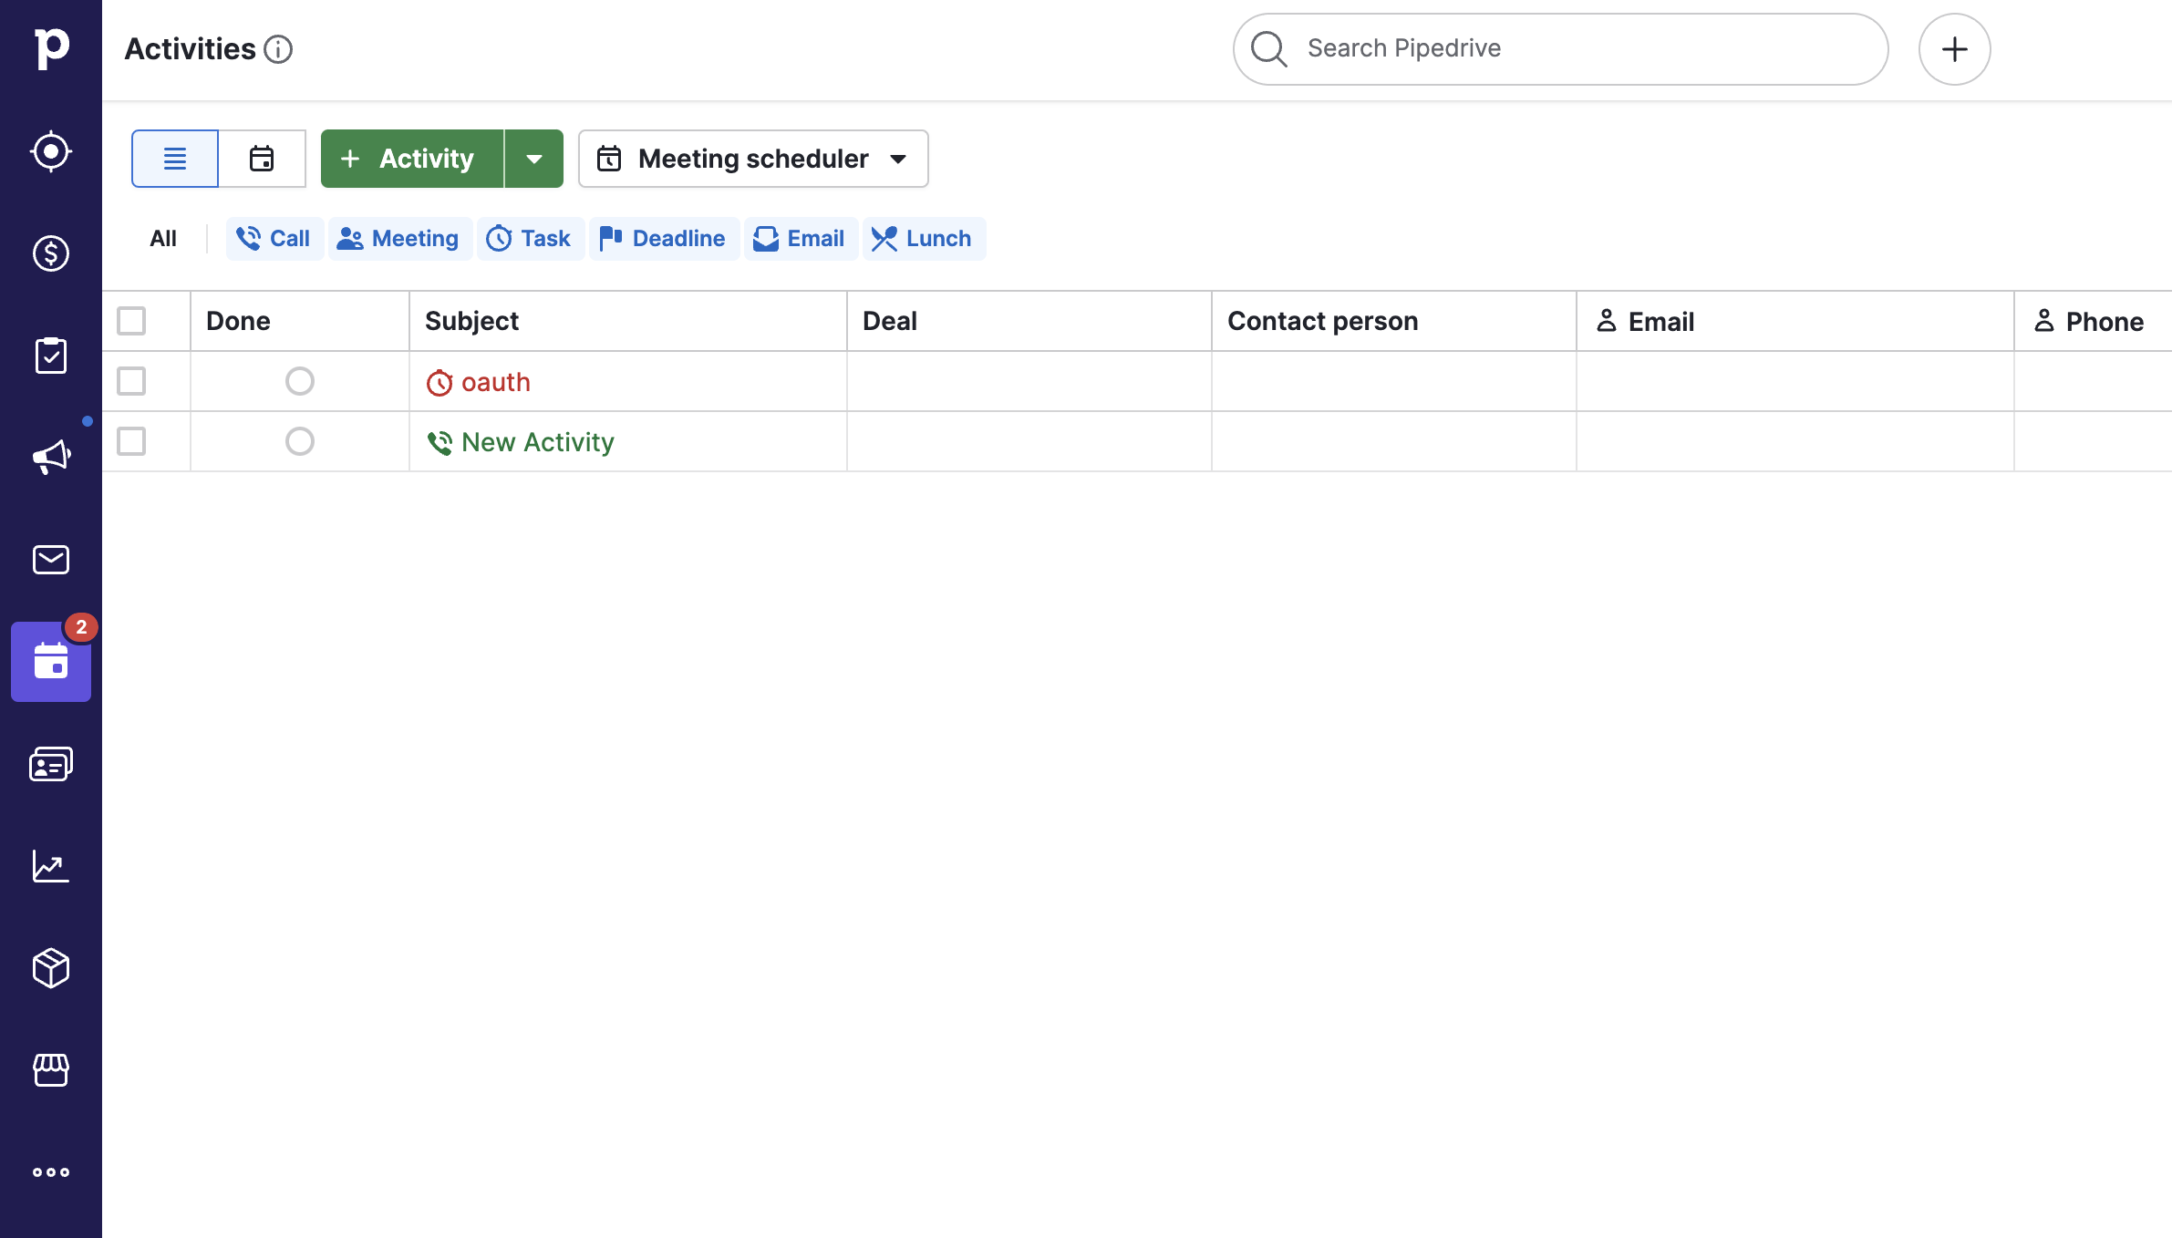Open Products using the box icon
Viewport: 2172px width, 1238px height.
pyautogui.click(x=50, y=968)
